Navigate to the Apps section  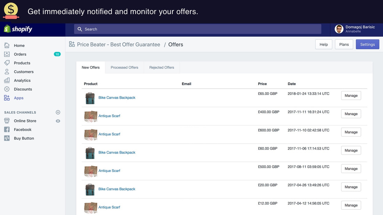pyautogui.click(x=19, y=98)
